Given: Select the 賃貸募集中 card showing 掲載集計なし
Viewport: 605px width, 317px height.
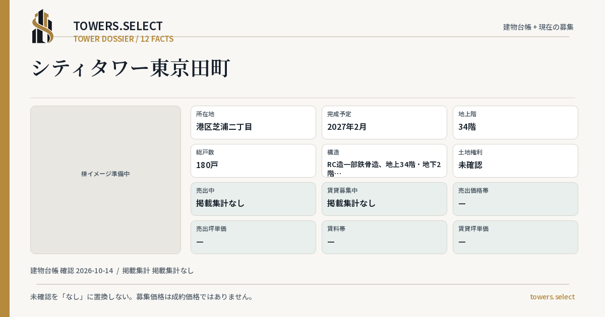Looking at the screenshot, I should [384, 199].
